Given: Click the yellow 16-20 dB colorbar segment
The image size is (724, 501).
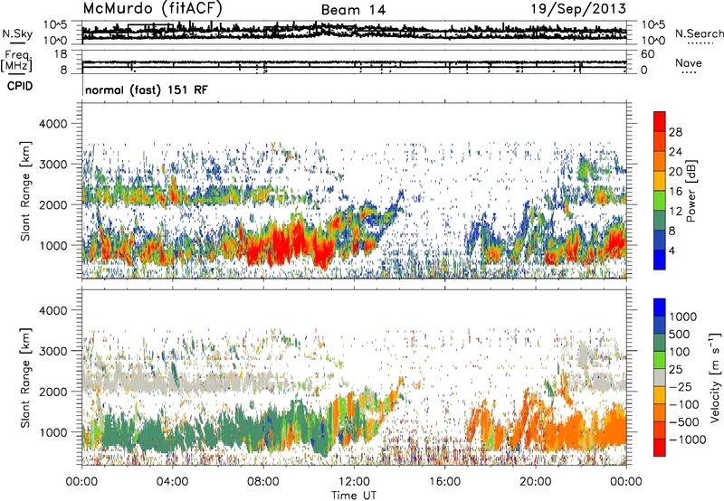Looking at the screenshot, I should pos(660,180).
